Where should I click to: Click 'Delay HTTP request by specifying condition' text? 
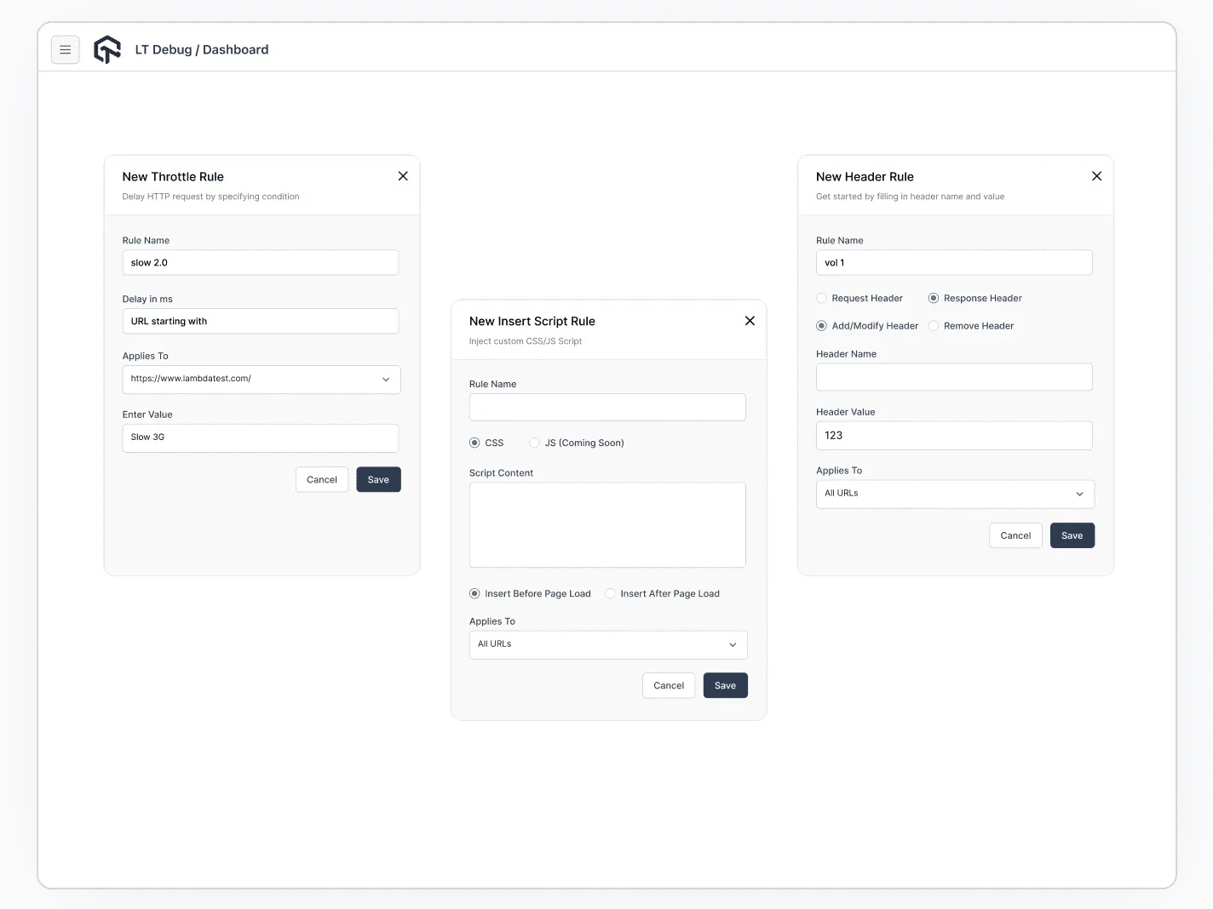click(x=211, y=197)
